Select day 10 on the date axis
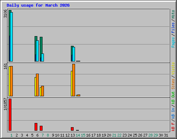Image resolution: width=177 pixels, height=139 pixels. pyautogui.click(x=57, y=135)
